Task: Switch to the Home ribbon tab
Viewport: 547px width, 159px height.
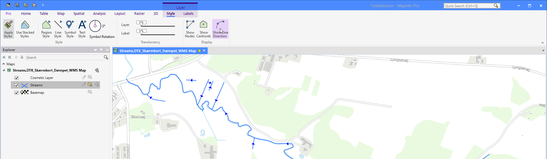Action: coord(26,13)
